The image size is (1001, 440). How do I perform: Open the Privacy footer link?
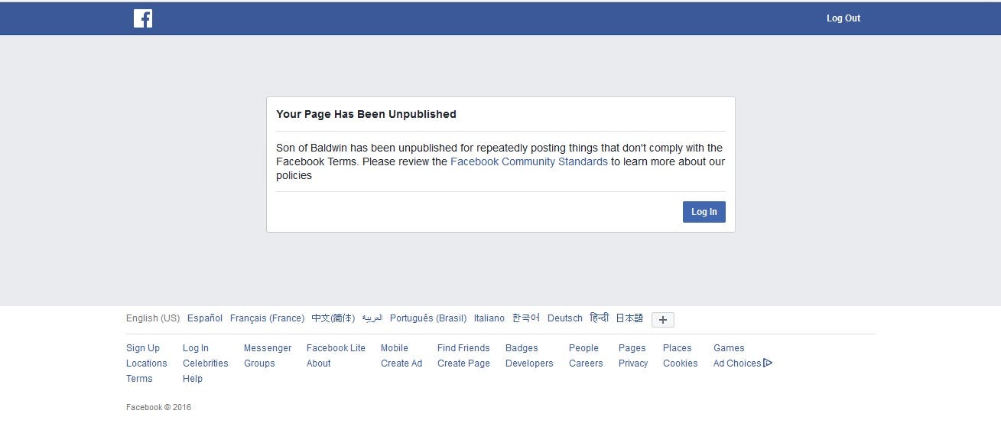[633, 363]
